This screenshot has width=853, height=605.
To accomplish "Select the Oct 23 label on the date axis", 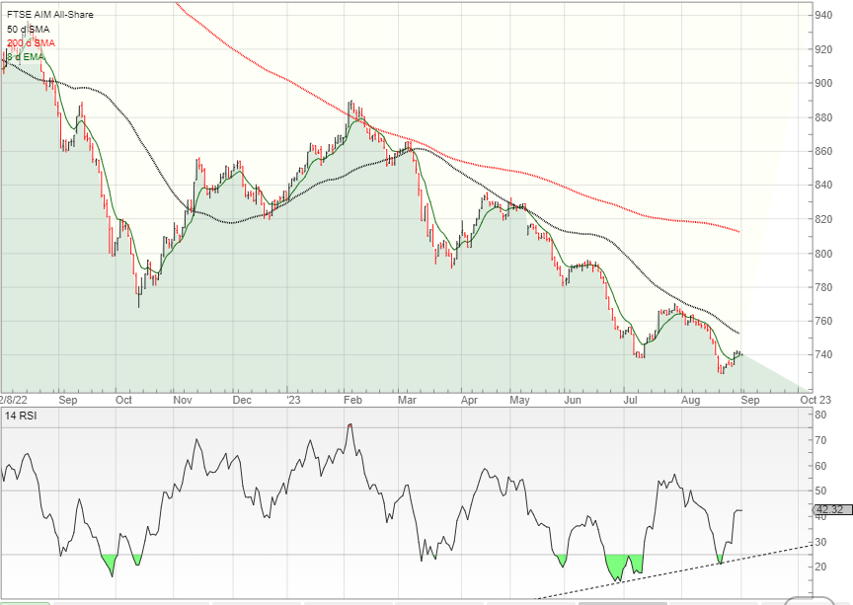I will click(815, 400).
